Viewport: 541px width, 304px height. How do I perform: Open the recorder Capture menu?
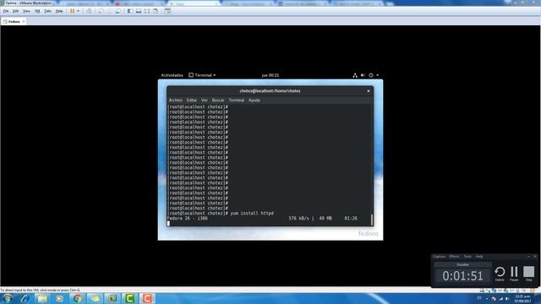439,257
